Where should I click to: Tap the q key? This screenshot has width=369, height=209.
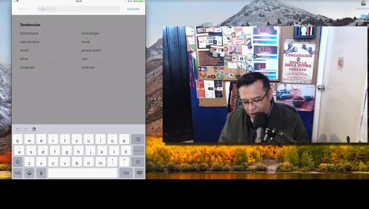17,139
